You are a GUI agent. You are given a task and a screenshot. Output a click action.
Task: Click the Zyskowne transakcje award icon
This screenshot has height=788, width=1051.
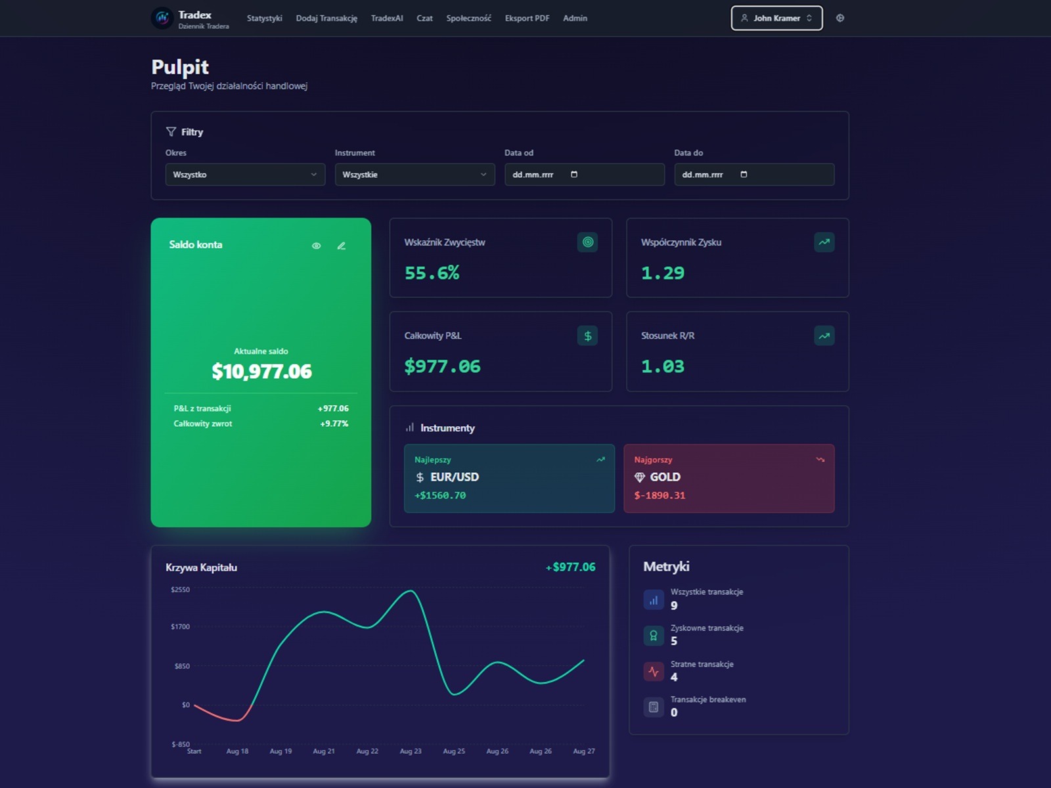coord(654,635)
